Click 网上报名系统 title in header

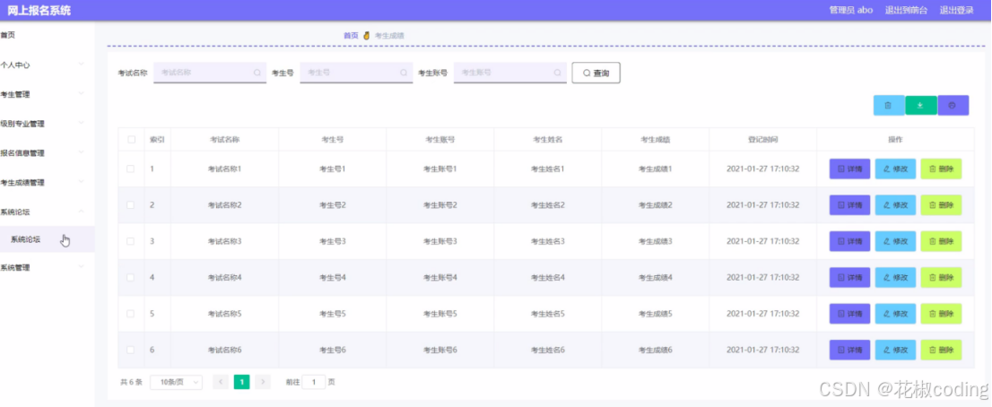pyautogui.click(x=39, y=10)
